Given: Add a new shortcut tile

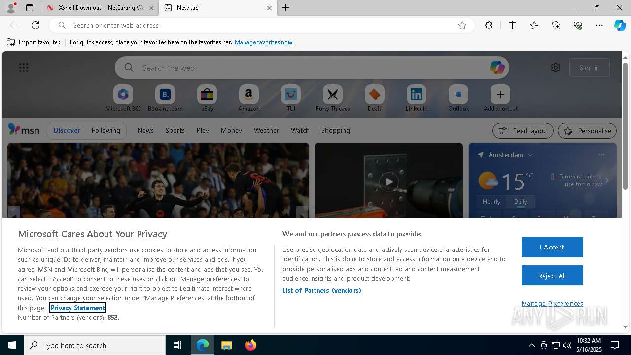Looking at the screenshot, I should (x=500, y=99).
